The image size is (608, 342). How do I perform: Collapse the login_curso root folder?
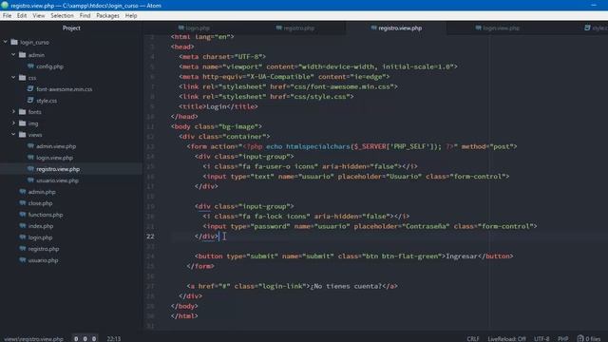click(6, 42)
